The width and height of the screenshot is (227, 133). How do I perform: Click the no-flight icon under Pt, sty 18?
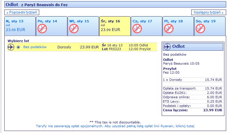pos(169,29)
